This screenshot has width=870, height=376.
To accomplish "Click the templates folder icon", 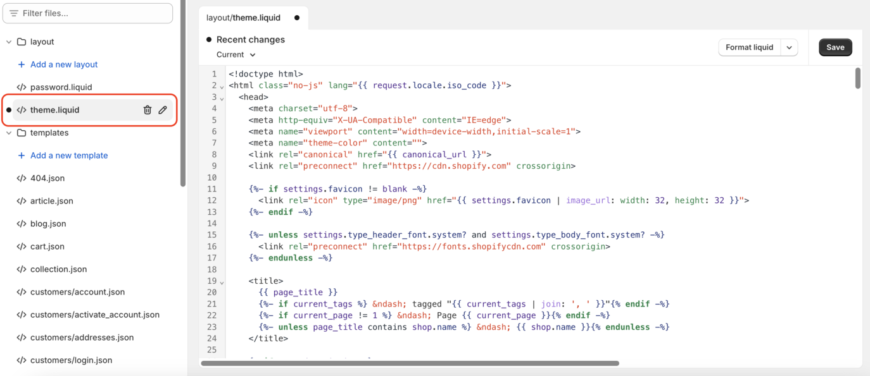I will tap(22, 133).
